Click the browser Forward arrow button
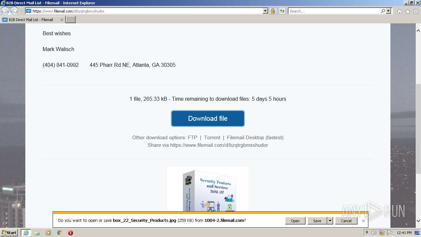 (14, 11)
